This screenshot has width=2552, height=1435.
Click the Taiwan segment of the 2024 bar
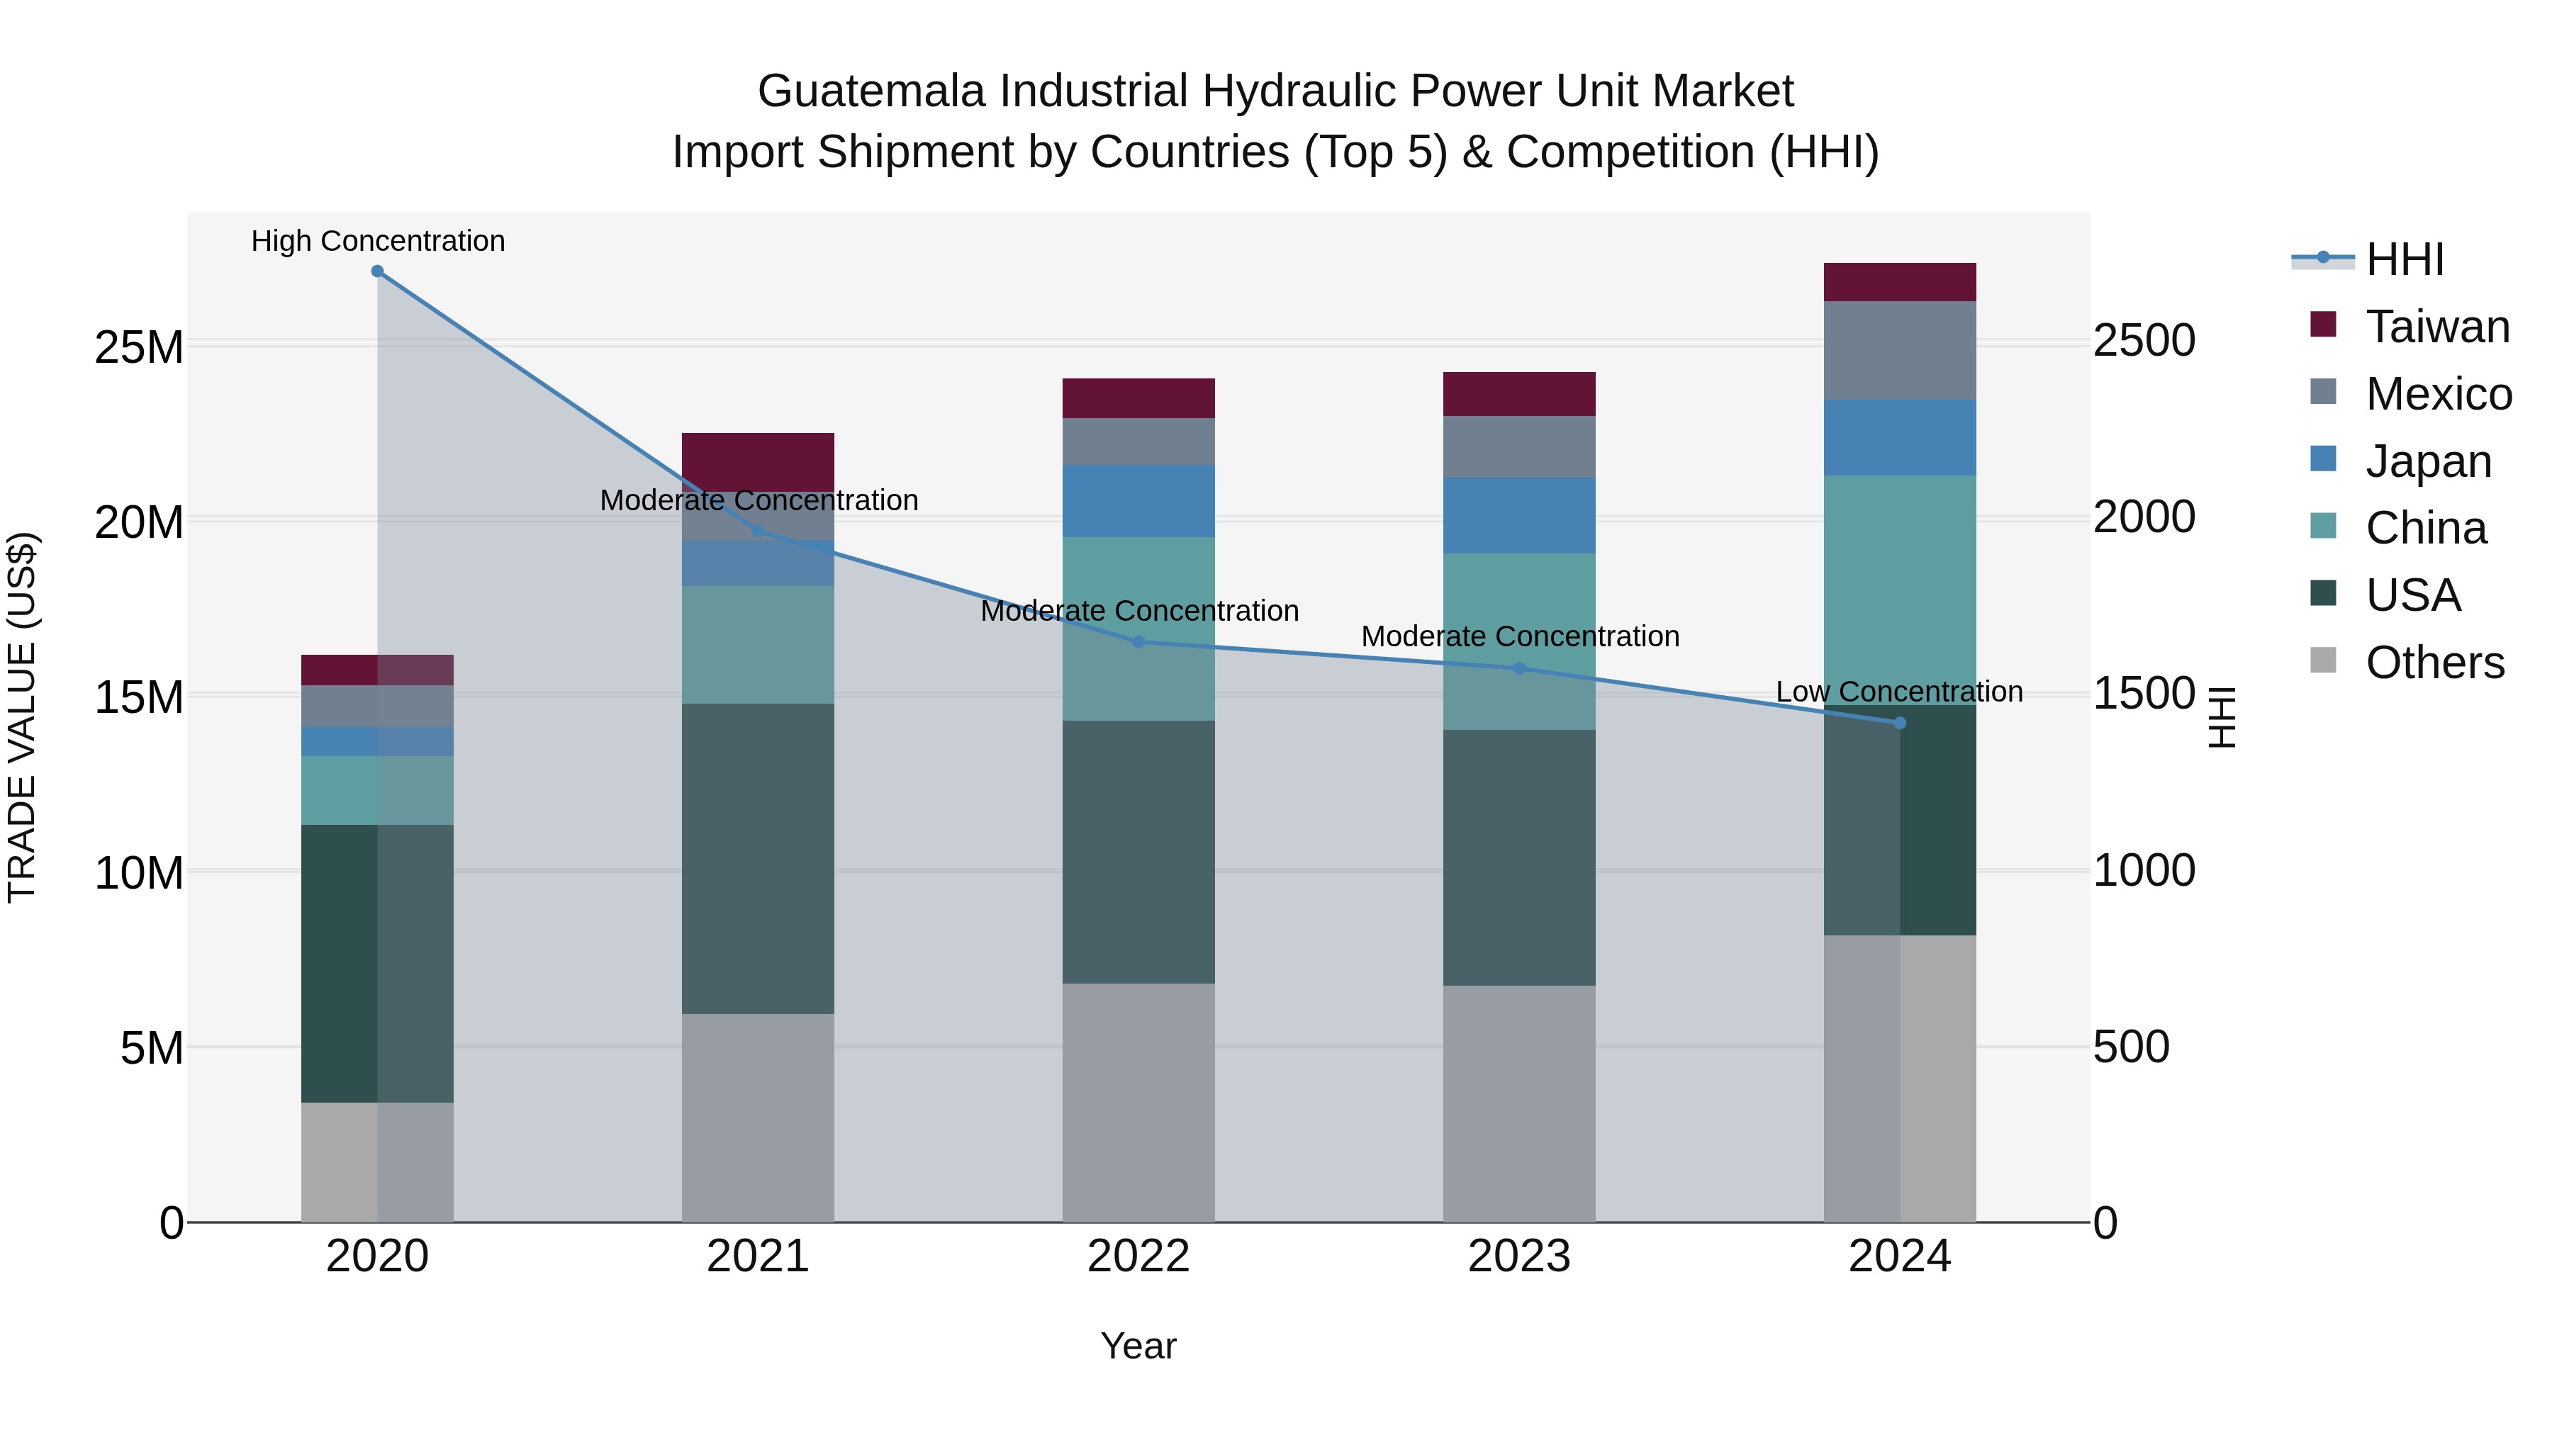pyautogui.click(x=1900, y=282)
